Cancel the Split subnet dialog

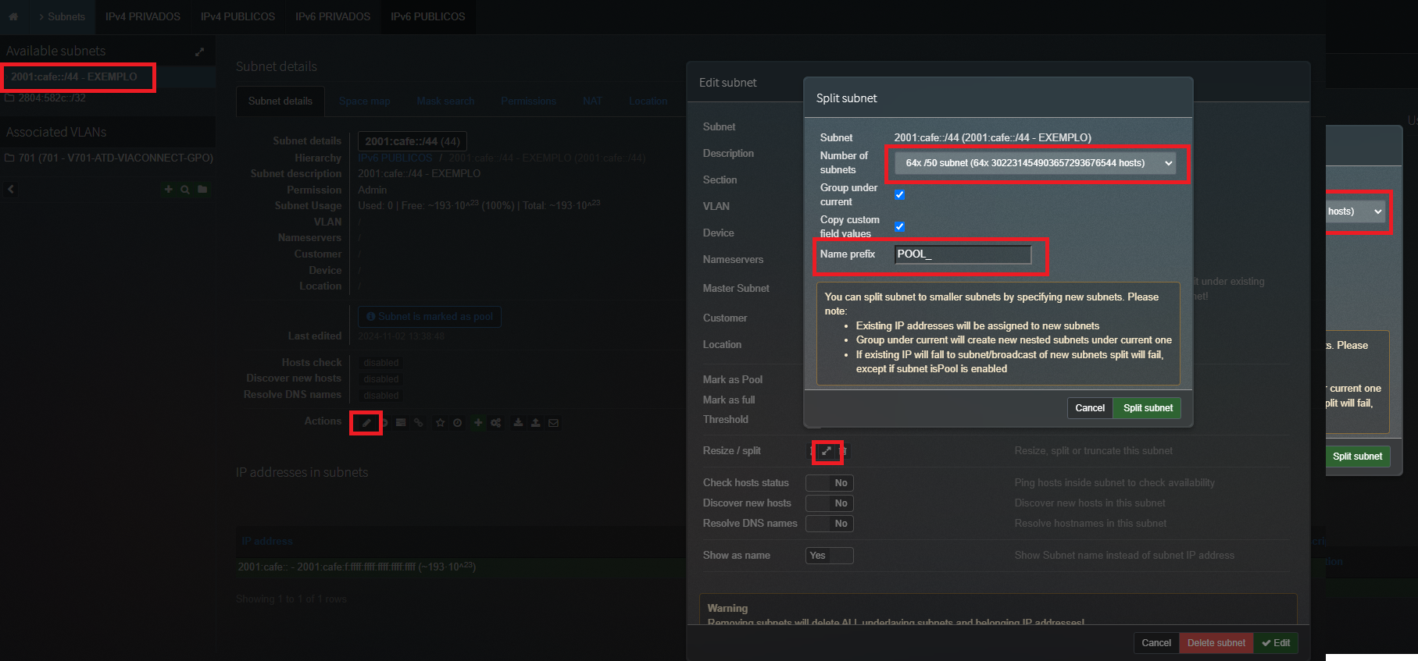(x=1090, y=408)
